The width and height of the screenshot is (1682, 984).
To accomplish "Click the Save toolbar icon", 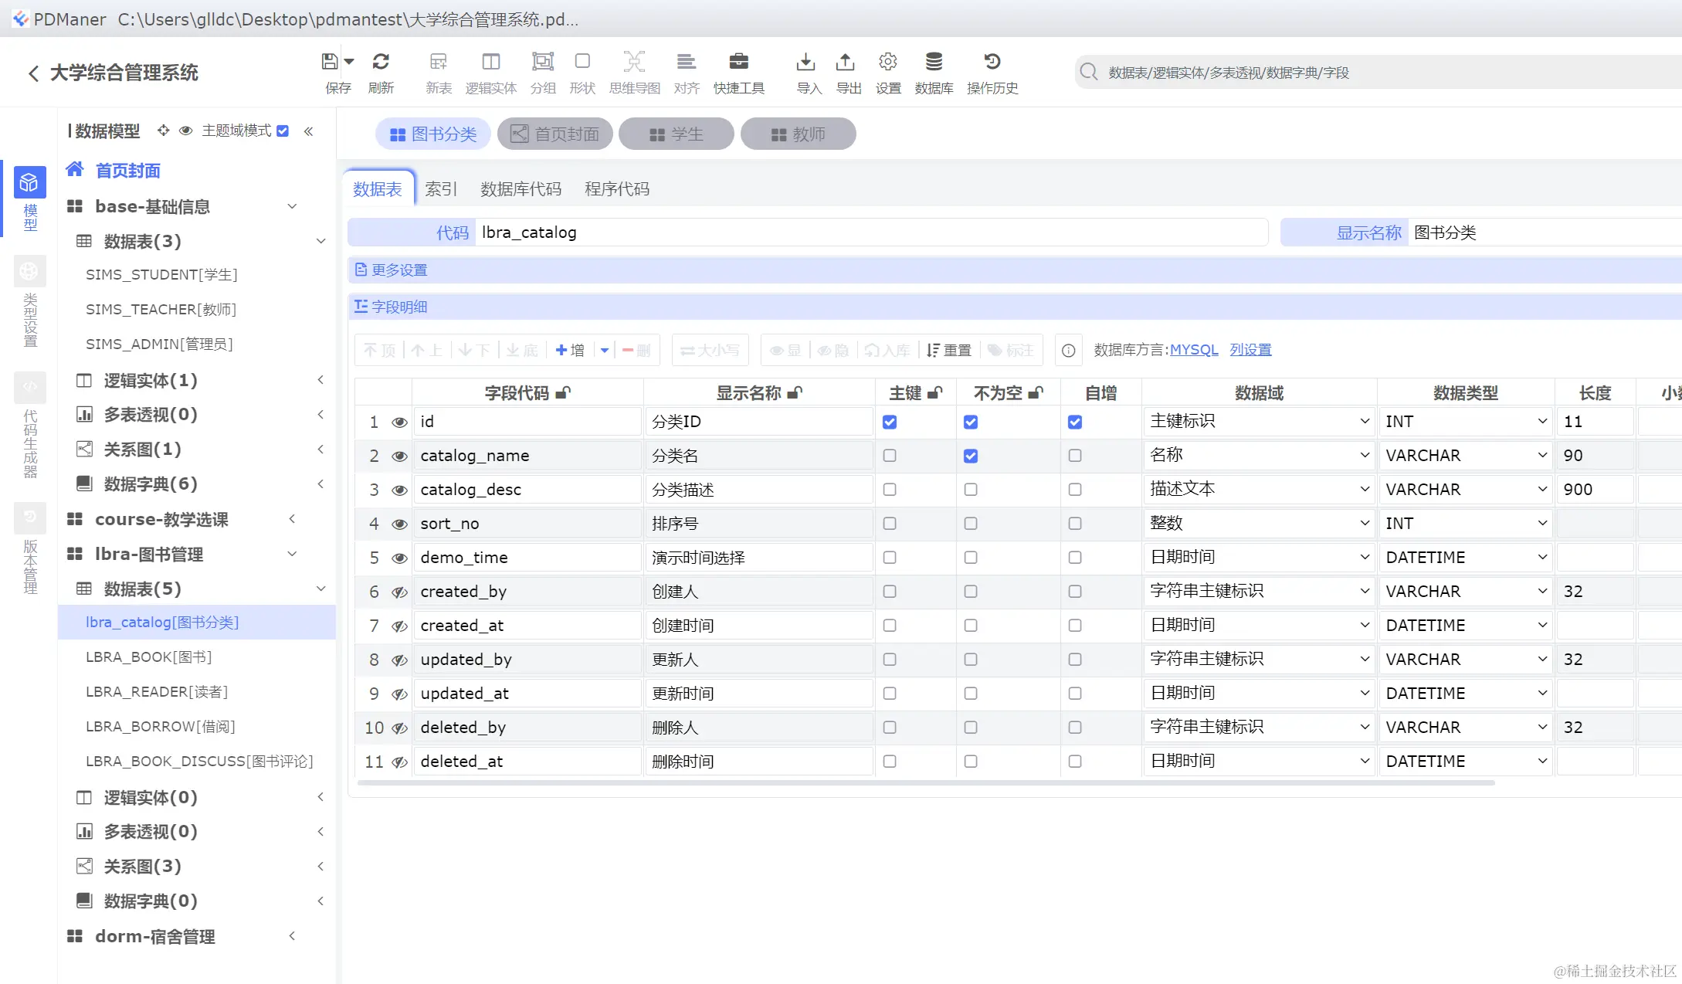I will pos(331,62).
